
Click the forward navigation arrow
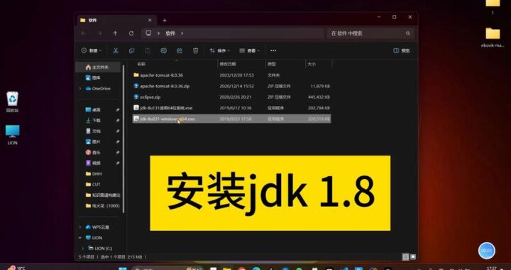coord(99,33)
